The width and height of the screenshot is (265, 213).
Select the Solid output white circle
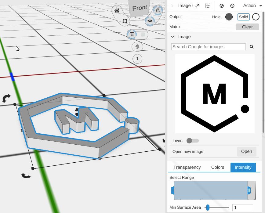point(256,17)
